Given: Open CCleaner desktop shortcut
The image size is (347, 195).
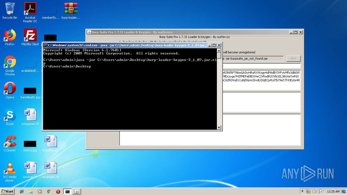Looking at the screenshot, I should click(x=10, y=144).
